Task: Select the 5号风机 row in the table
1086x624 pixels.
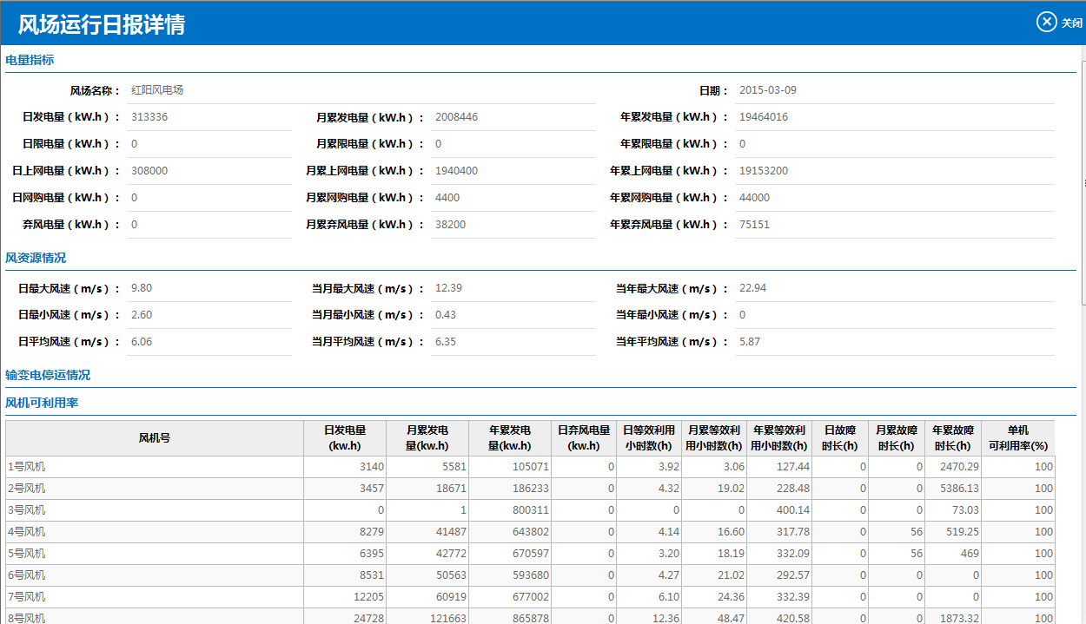Action: [155, 554]
